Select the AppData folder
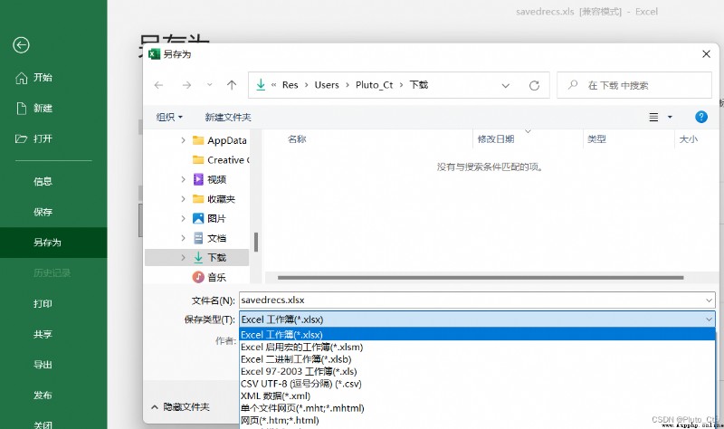Screen dimensions: 724x429 point(219,140)
